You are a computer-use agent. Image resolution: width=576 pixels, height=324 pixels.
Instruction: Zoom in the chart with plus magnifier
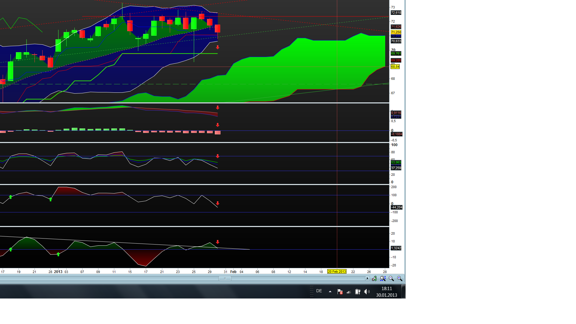[x=400, y=279]
